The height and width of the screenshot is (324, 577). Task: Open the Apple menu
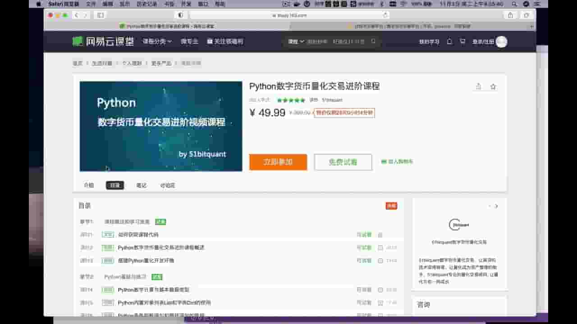38,4
